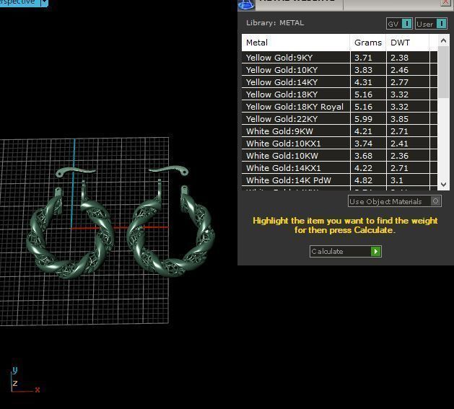454x409 pixels.
Task: Select Yellow Gold:18KY row
Action: [x=340, y=94]
